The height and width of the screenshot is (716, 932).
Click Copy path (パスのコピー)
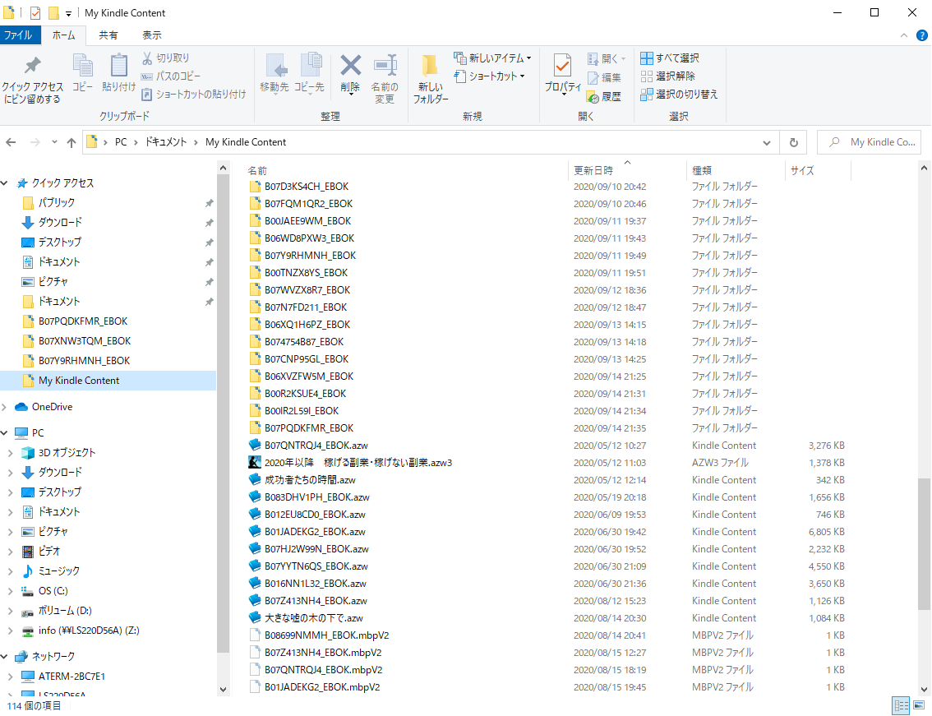[171, 76]
